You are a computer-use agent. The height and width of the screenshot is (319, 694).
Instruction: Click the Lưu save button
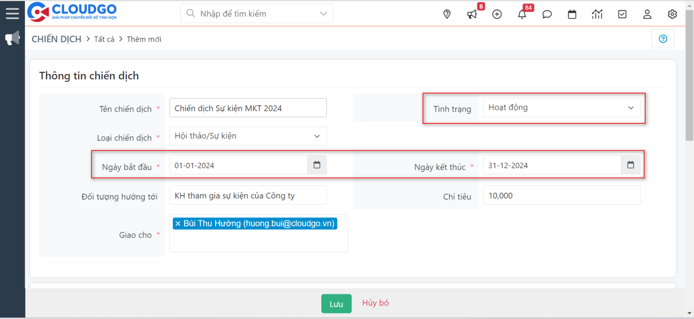pyautogui.click(x=336, y=304)
